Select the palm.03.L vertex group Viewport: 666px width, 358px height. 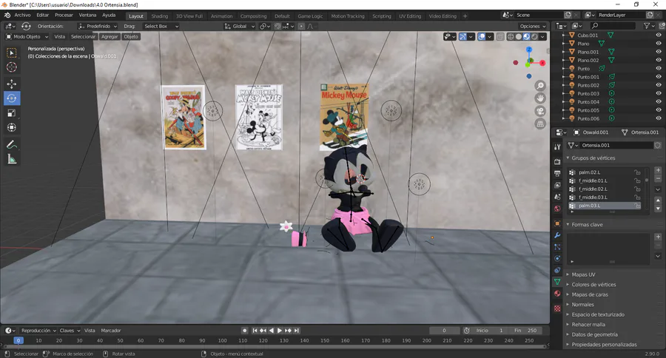(605, 206)
